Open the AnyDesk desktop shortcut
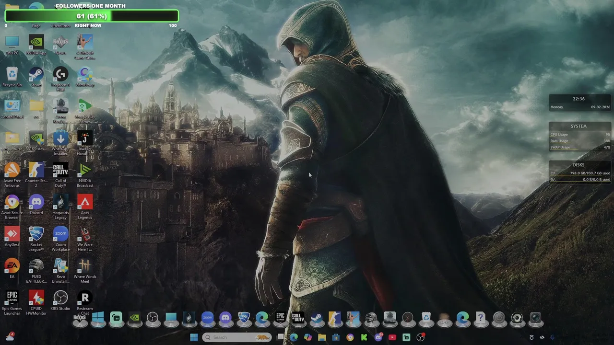Screen dimensions: 614x345 tap(12, 237)
